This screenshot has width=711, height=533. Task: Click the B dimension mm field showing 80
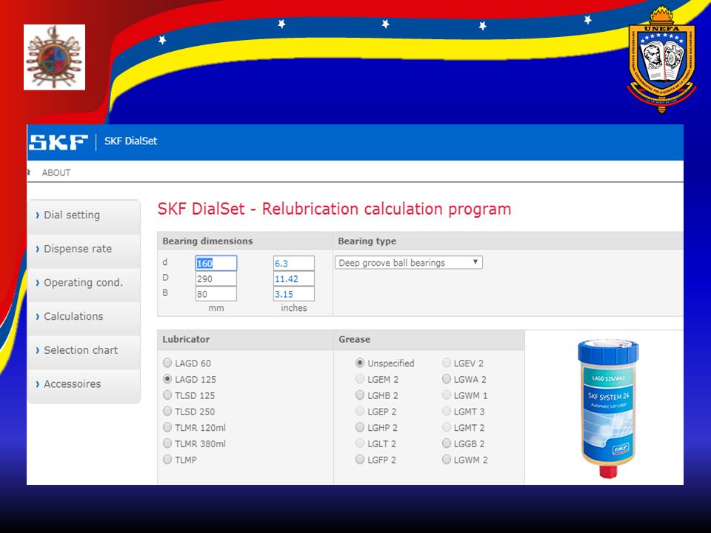216,294
